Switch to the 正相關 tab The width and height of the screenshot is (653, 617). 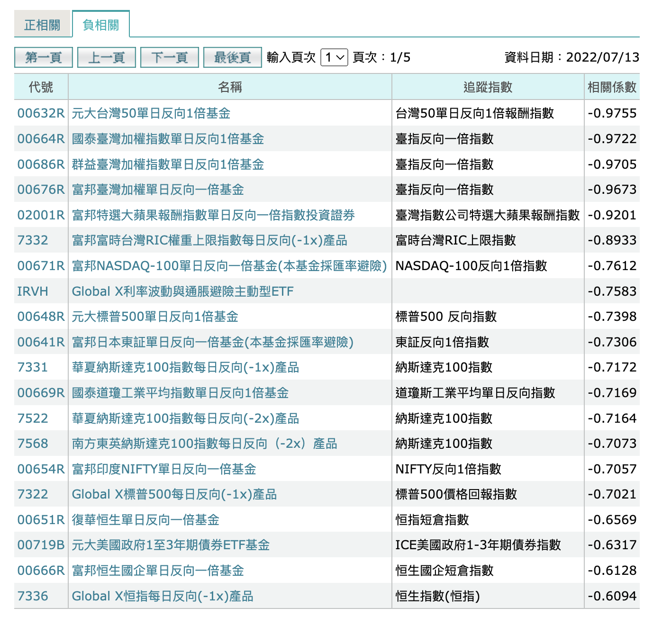tap(42, 25)
